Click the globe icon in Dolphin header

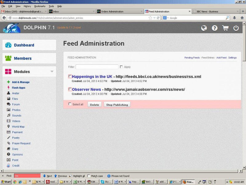tap(204, 28)
